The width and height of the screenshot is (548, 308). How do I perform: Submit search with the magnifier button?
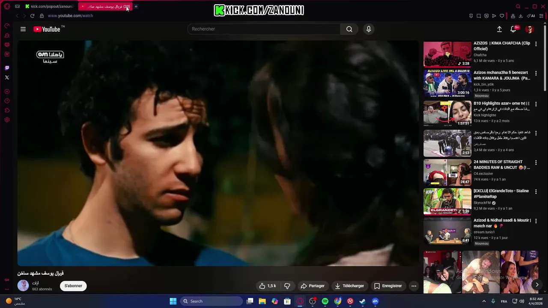click(x=349, y=29)
